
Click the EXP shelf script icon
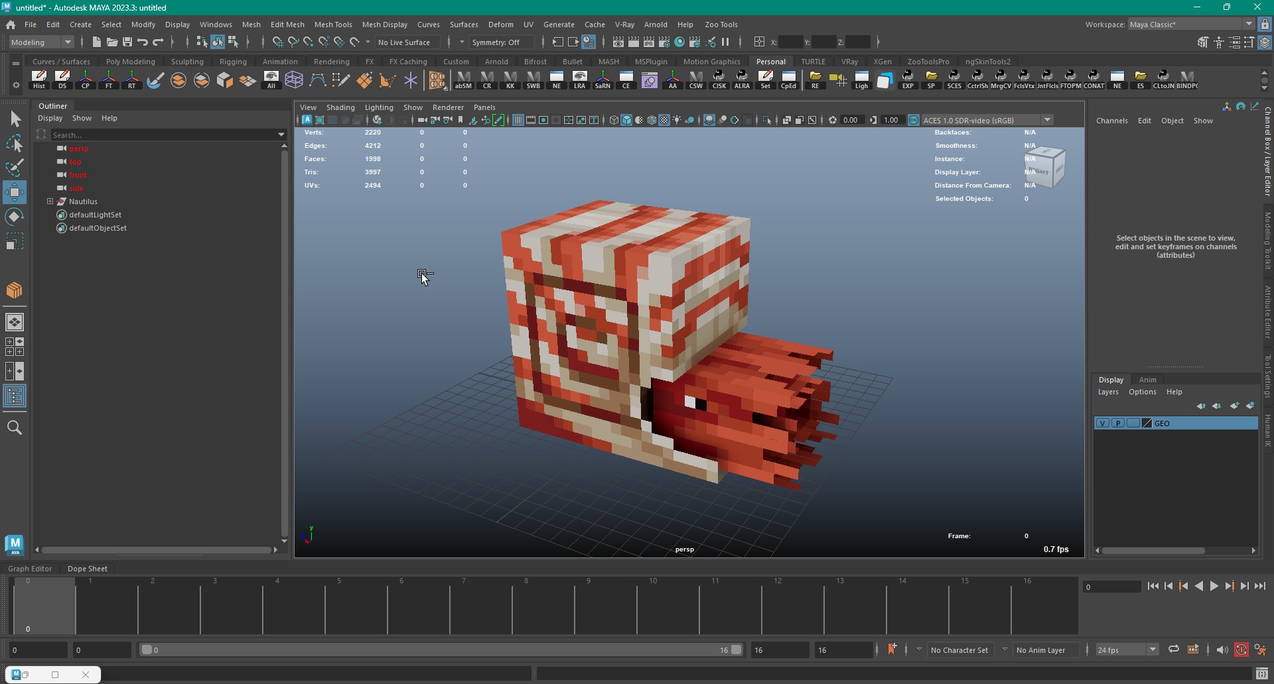pyautogui.click(x=908, y=80)
